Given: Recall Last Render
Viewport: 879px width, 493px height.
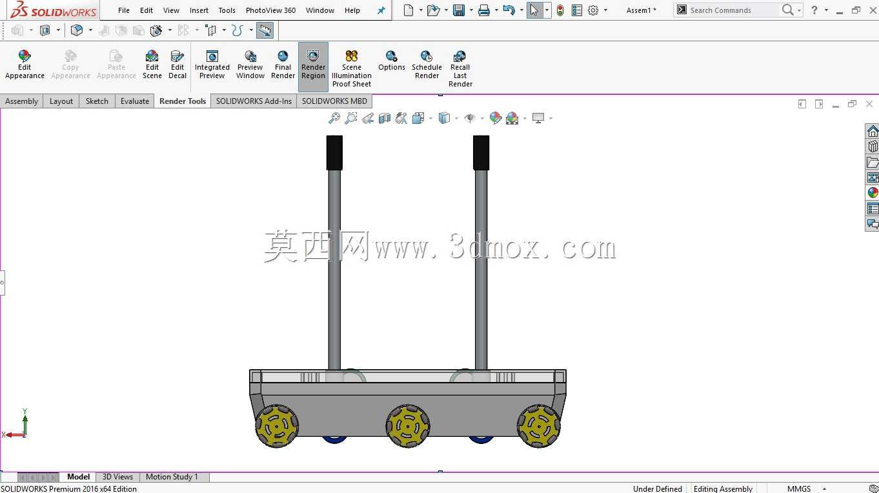Looking at the screenshot, I should (x=460, y=68).
